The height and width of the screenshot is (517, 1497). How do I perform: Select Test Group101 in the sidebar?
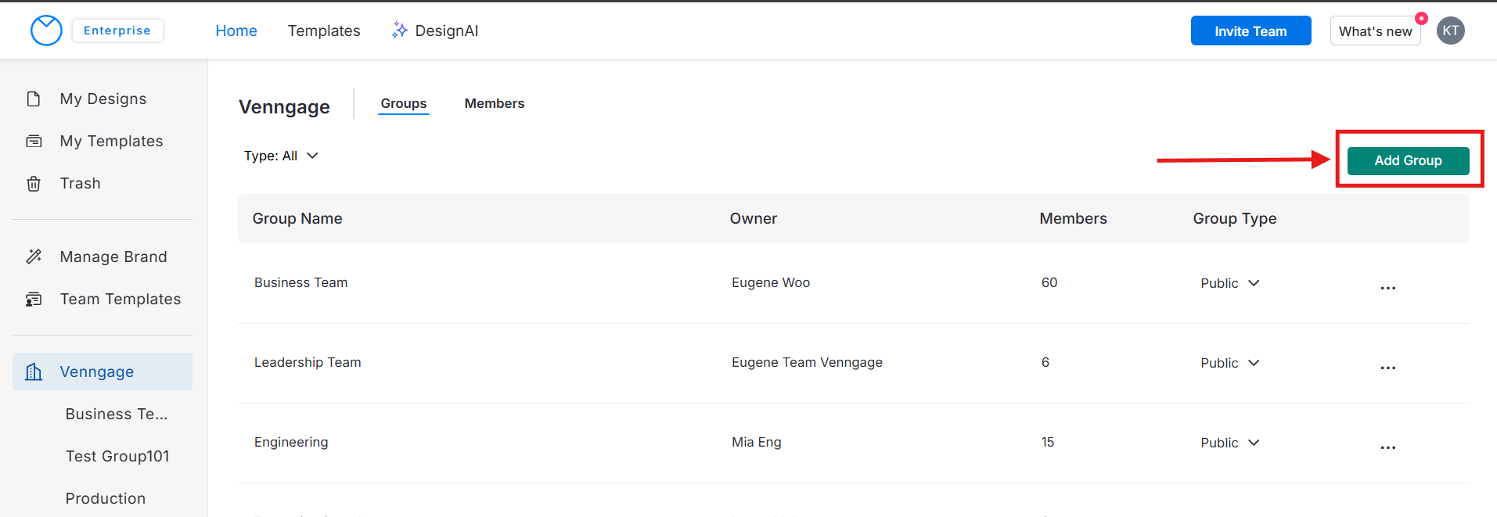point(117,456)
